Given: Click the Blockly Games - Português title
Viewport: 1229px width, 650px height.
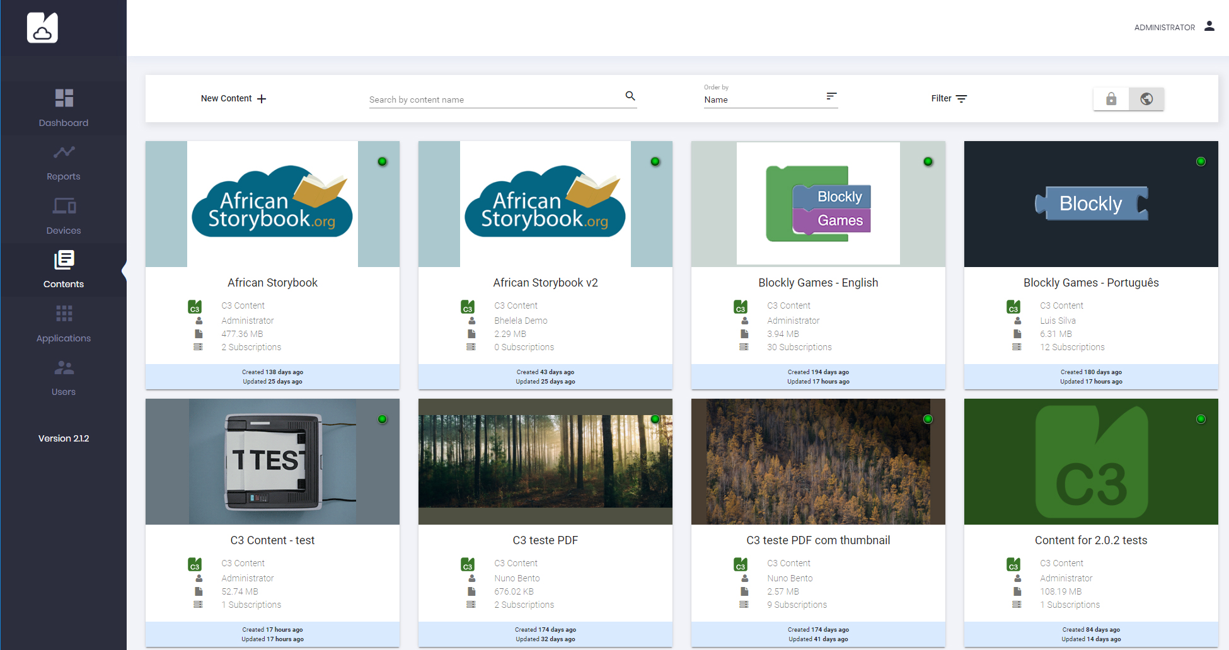Looking at the screenshot, I should pyautogui.click(x=1091, y=283).
